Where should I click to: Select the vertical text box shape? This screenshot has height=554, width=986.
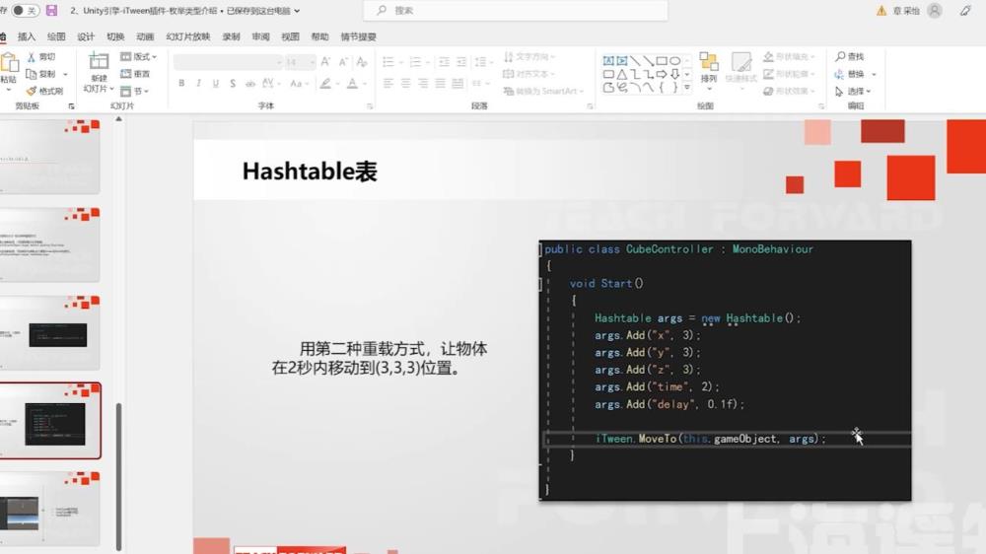[x=621, y=61]
